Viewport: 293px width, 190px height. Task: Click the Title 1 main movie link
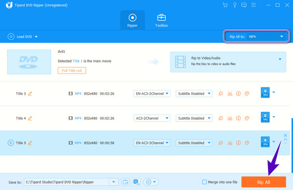tap(77, 61)
